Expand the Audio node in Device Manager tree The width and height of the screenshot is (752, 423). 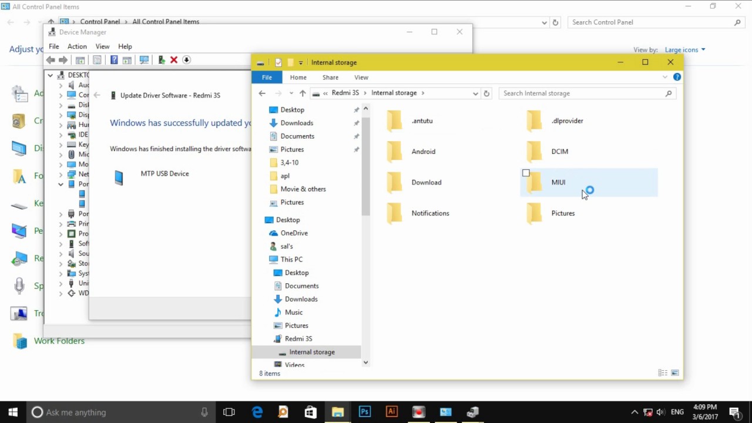click(x=61, y=85)
